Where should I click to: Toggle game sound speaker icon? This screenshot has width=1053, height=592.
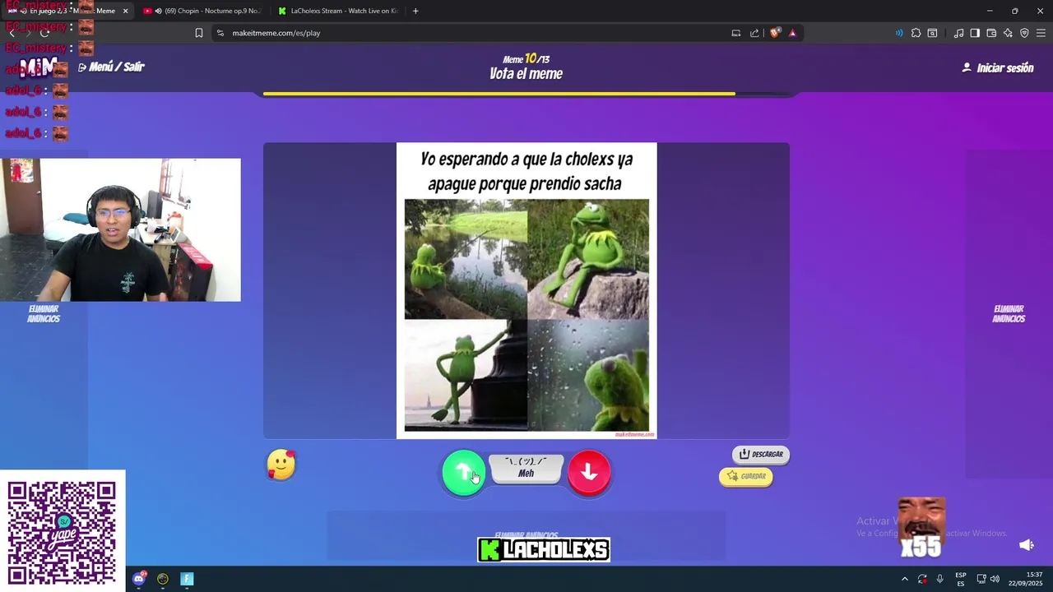1027,545
